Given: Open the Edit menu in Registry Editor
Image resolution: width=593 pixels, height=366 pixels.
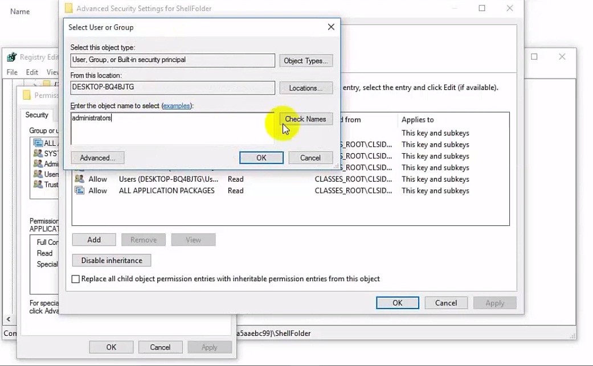Looking at the screenshot, I should point(31,72).
